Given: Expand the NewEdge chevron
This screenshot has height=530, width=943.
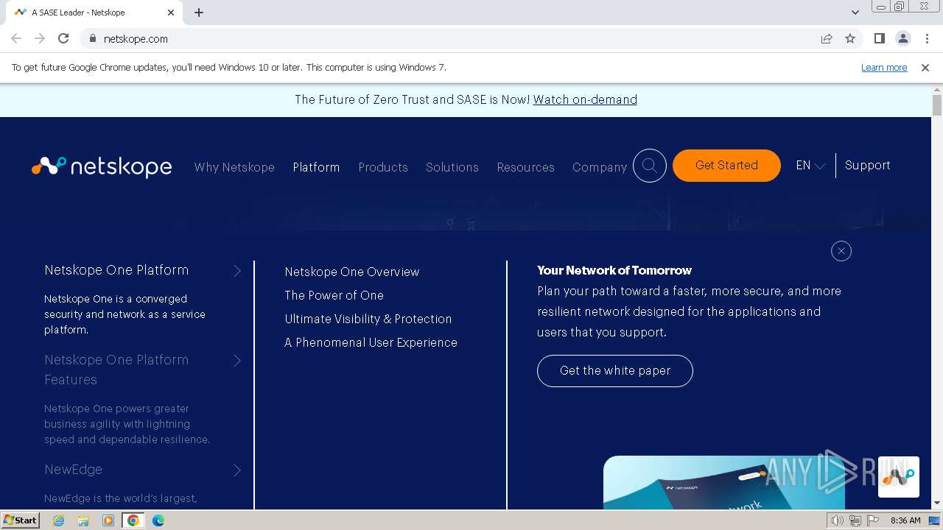Looking at the screenshot, I should [x=237, y=470].
